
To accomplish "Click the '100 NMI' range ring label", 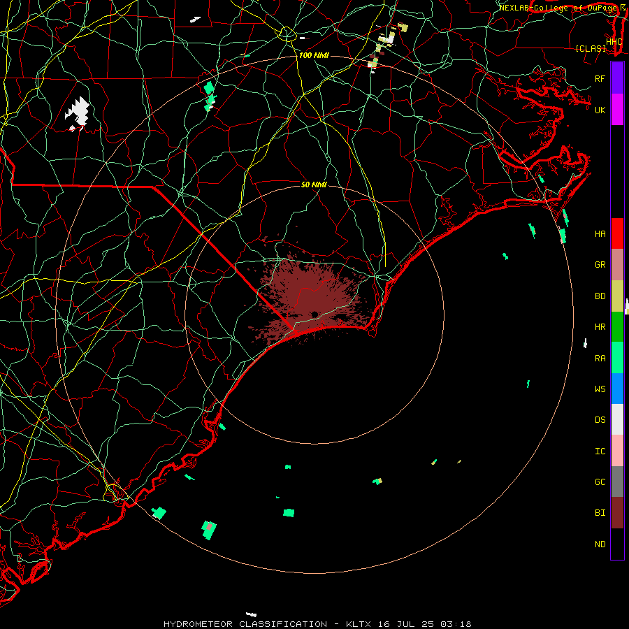I will coord(314,55).
